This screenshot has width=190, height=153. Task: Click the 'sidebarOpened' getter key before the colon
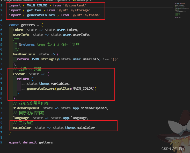[26, 108]
